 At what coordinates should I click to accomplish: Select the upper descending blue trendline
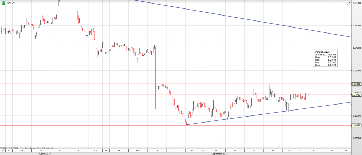pyautogui.click(x=247, y=19)
